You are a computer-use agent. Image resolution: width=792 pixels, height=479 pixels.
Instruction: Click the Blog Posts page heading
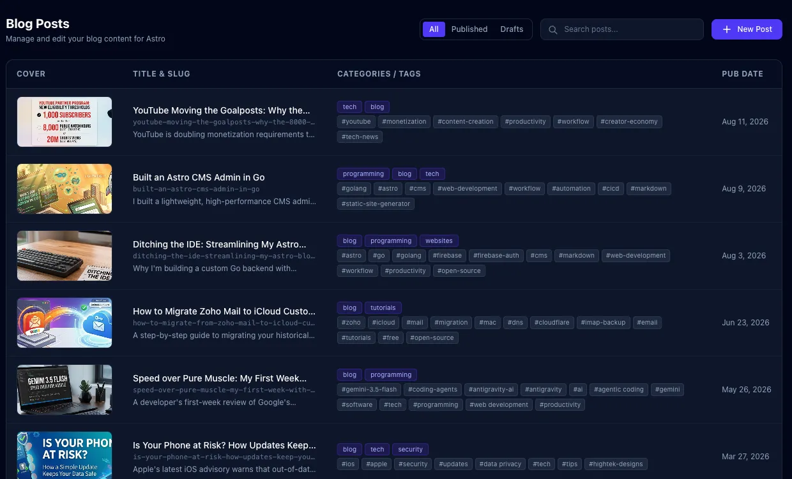coord(38,24)
